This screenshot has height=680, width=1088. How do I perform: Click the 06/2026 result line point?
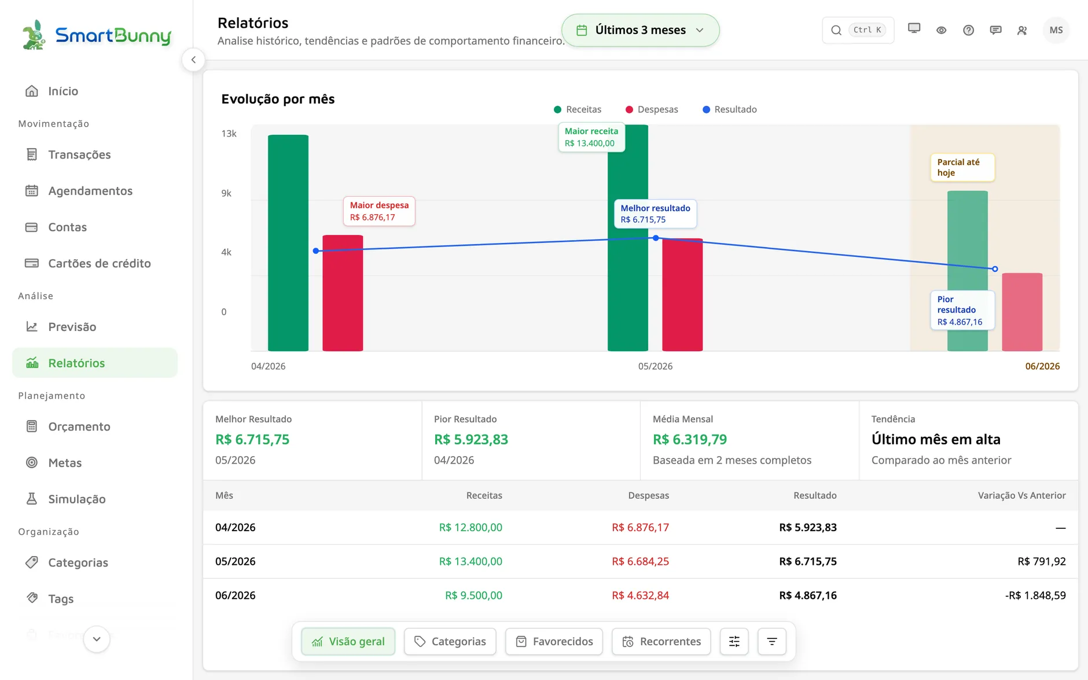pos(995,269)
